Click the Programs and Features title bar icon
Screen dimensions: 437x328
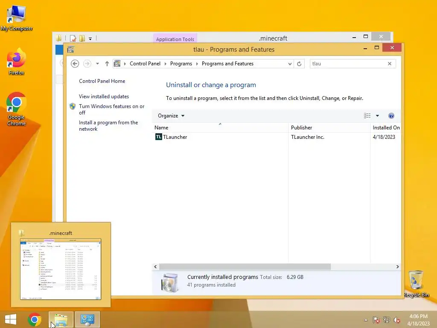point(70,50)
